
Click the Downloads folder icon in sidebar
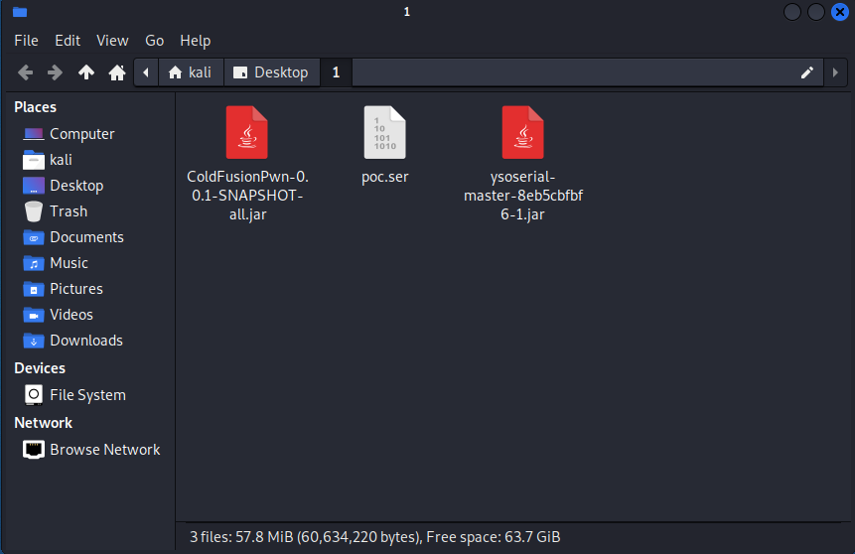(33, 341)
